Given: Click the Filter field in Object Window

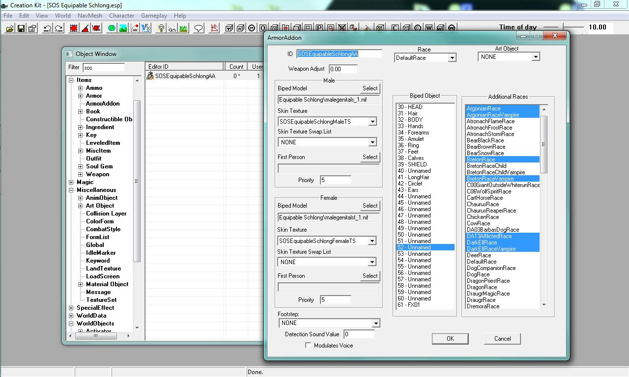Looking at the screenshot, I should [x=103, y=67].
